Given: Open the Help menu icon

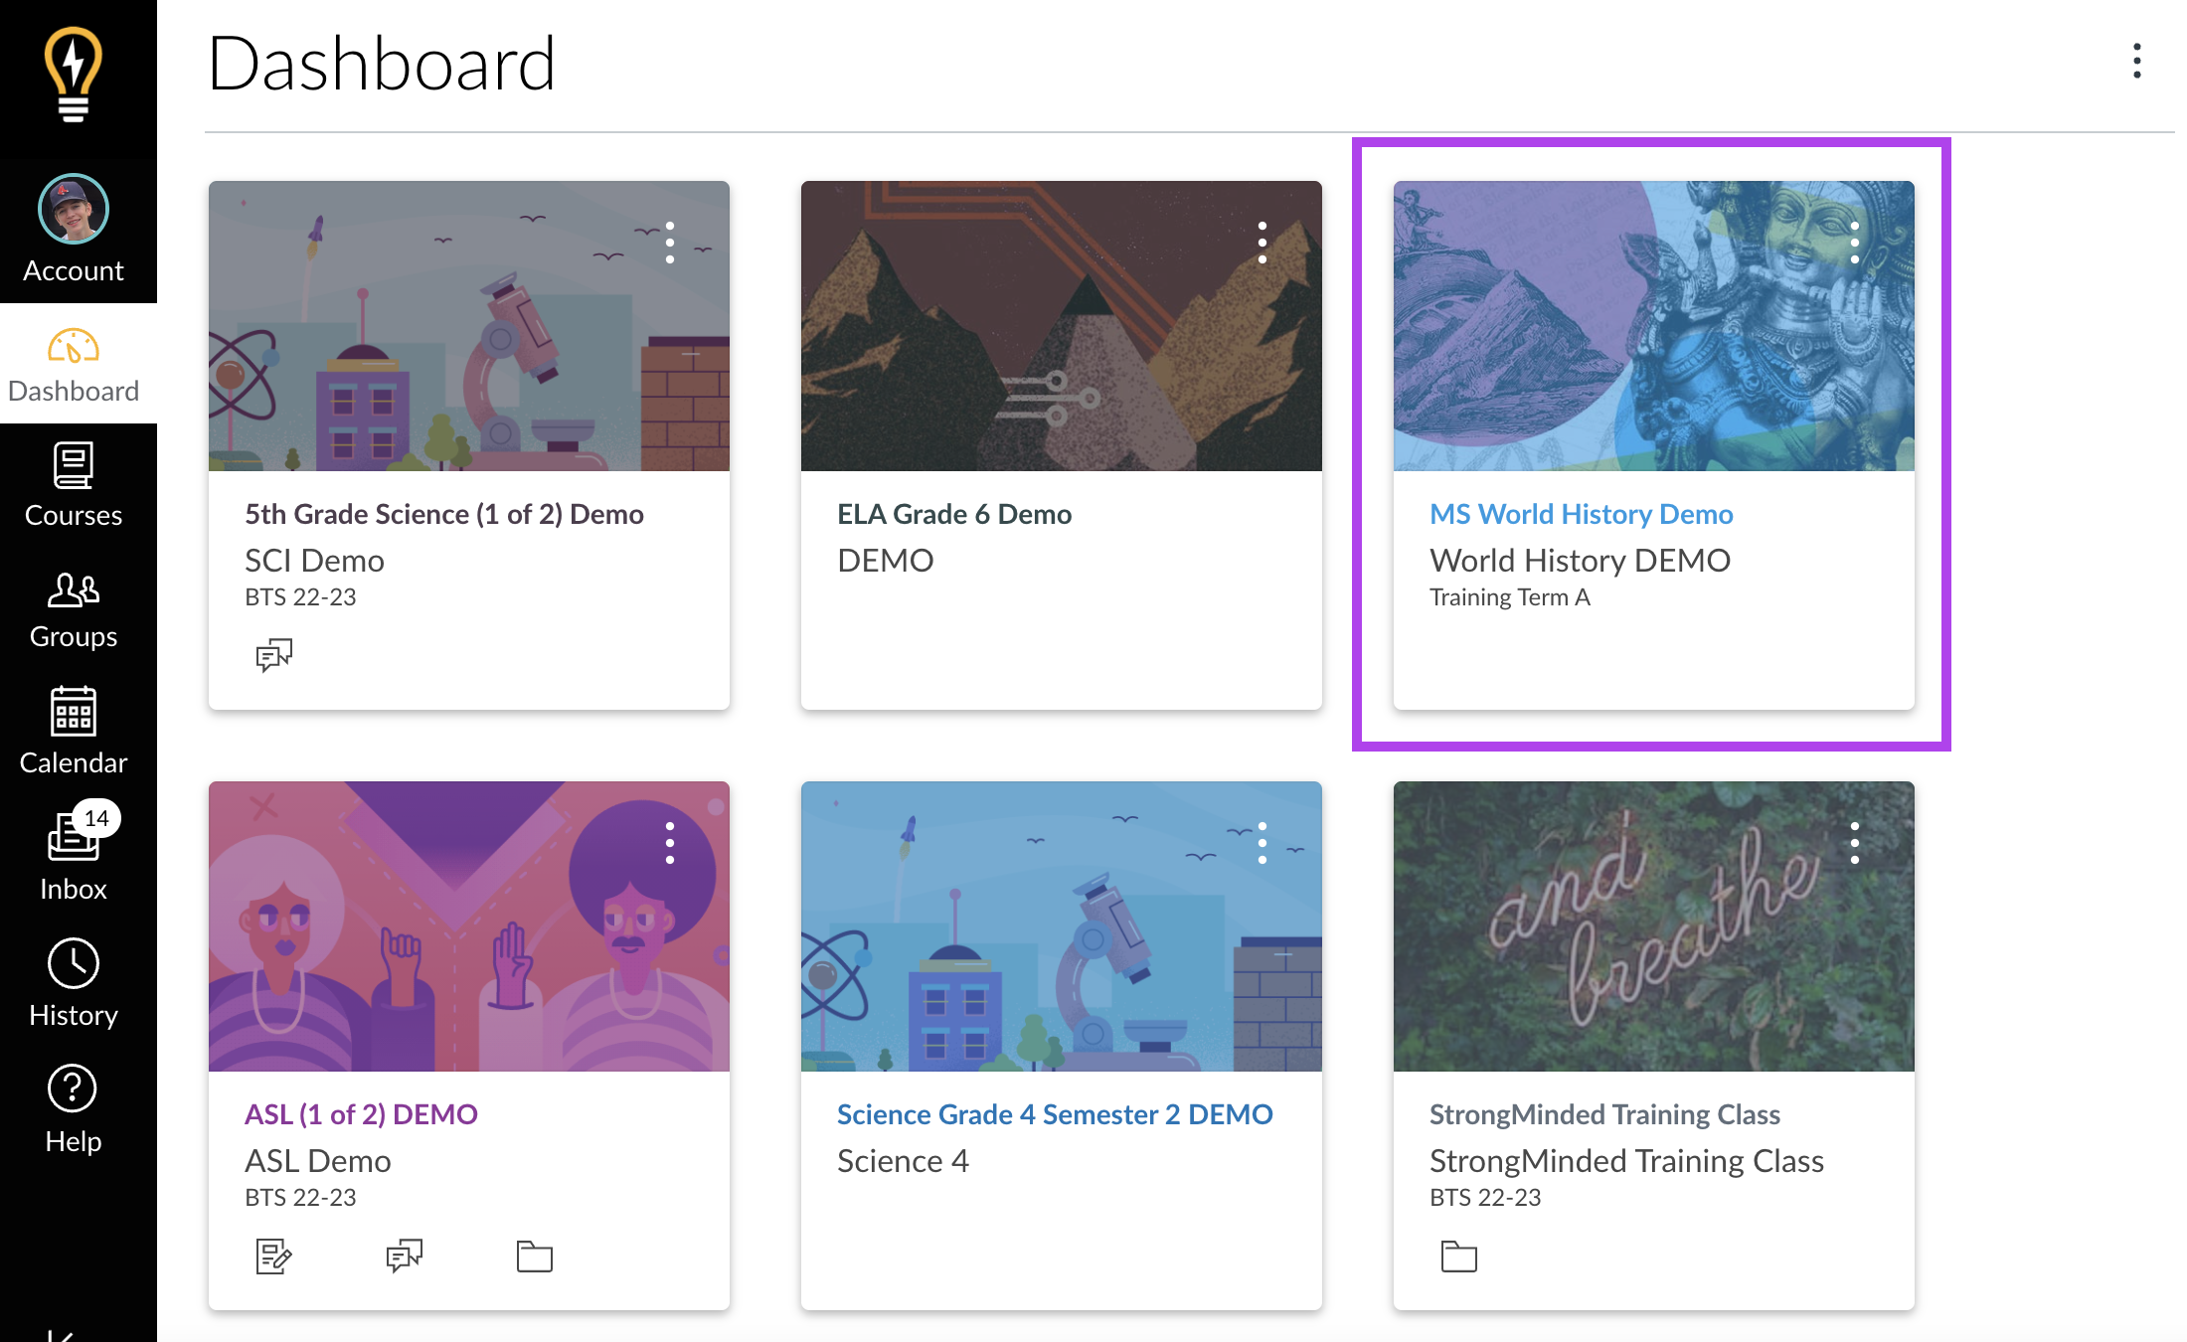Looking at the screenshot, I should (74, 1107).
